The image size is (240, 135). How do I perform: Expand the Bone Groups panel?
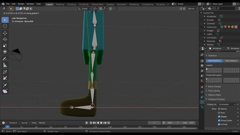pos(214,87)
